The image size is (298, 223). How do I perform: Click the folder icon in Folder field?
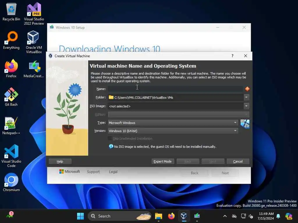[111, 97]
